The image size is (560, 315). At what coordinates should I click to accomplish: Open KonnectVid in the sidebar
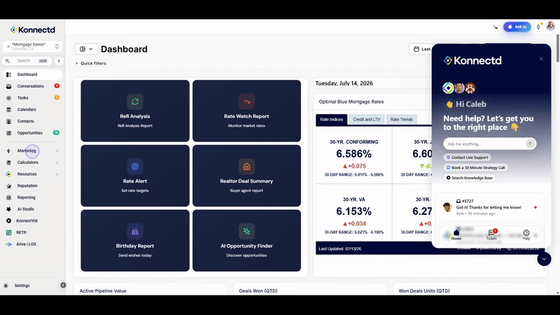click(32, 220)
